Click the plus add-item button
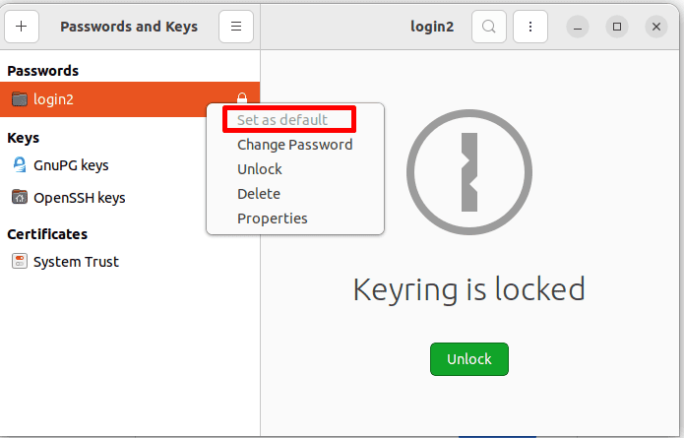The image size is (684, 438). coord(22,27)
